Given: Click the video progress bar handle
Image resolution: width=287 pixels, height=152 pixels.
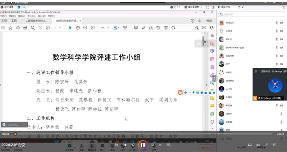Looking at the screenshot, I should (15, 134).
